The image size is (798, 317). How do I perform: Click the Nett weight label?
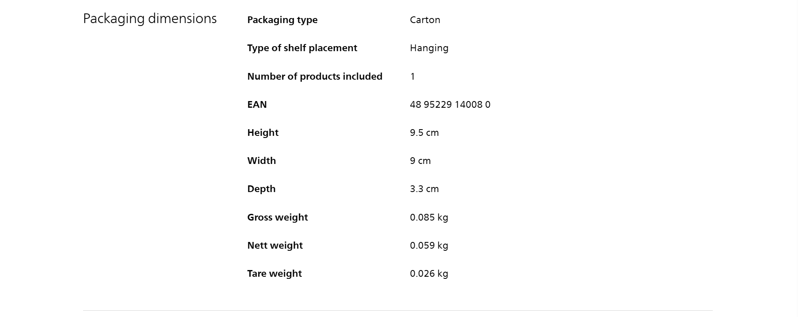[275, 245]
